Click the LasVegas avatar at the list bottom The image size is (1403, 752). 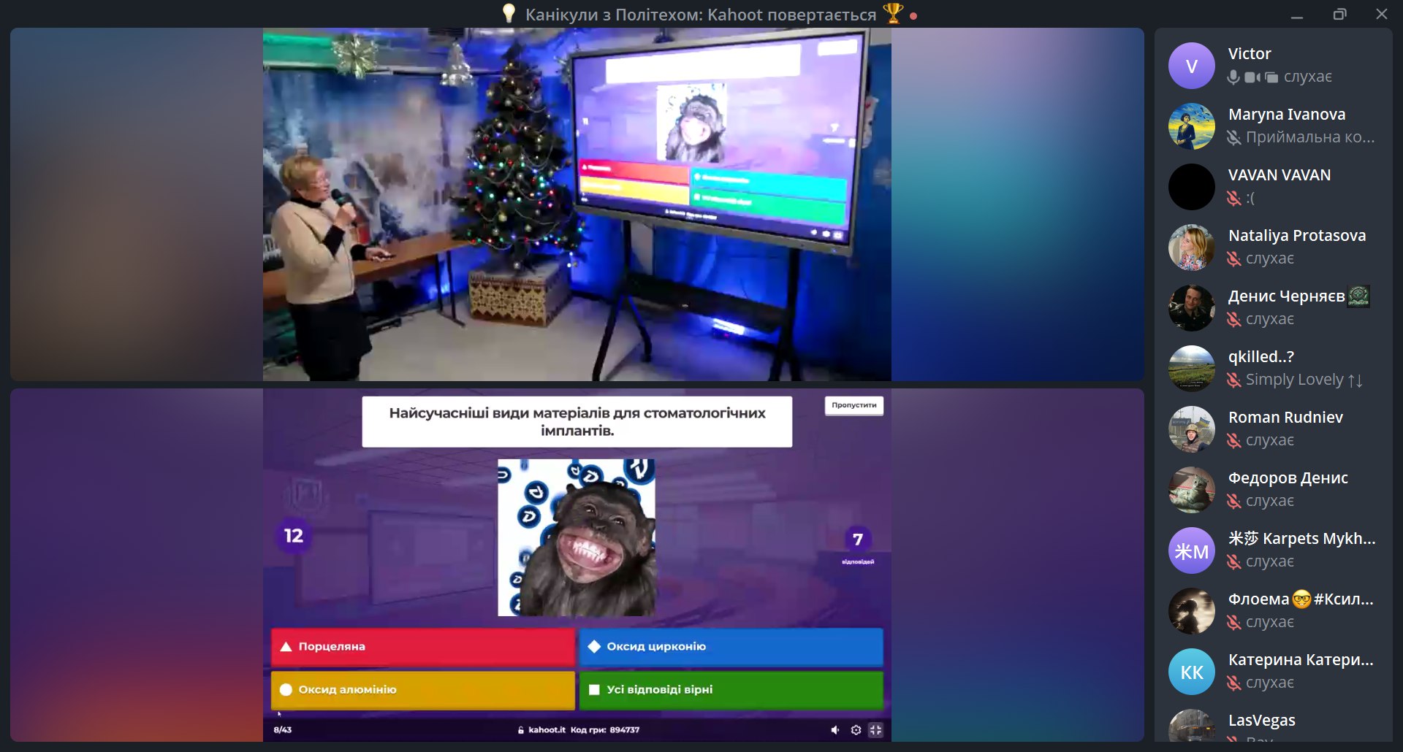(1191, 726)
